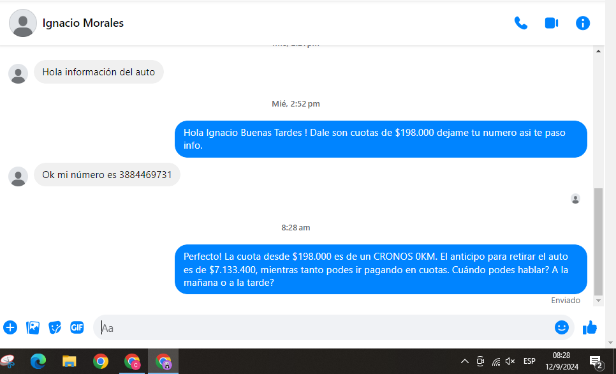Open Ignacio Morales profile name in header
Viewport: 616px width, 374px height.
tap(83, 23)
